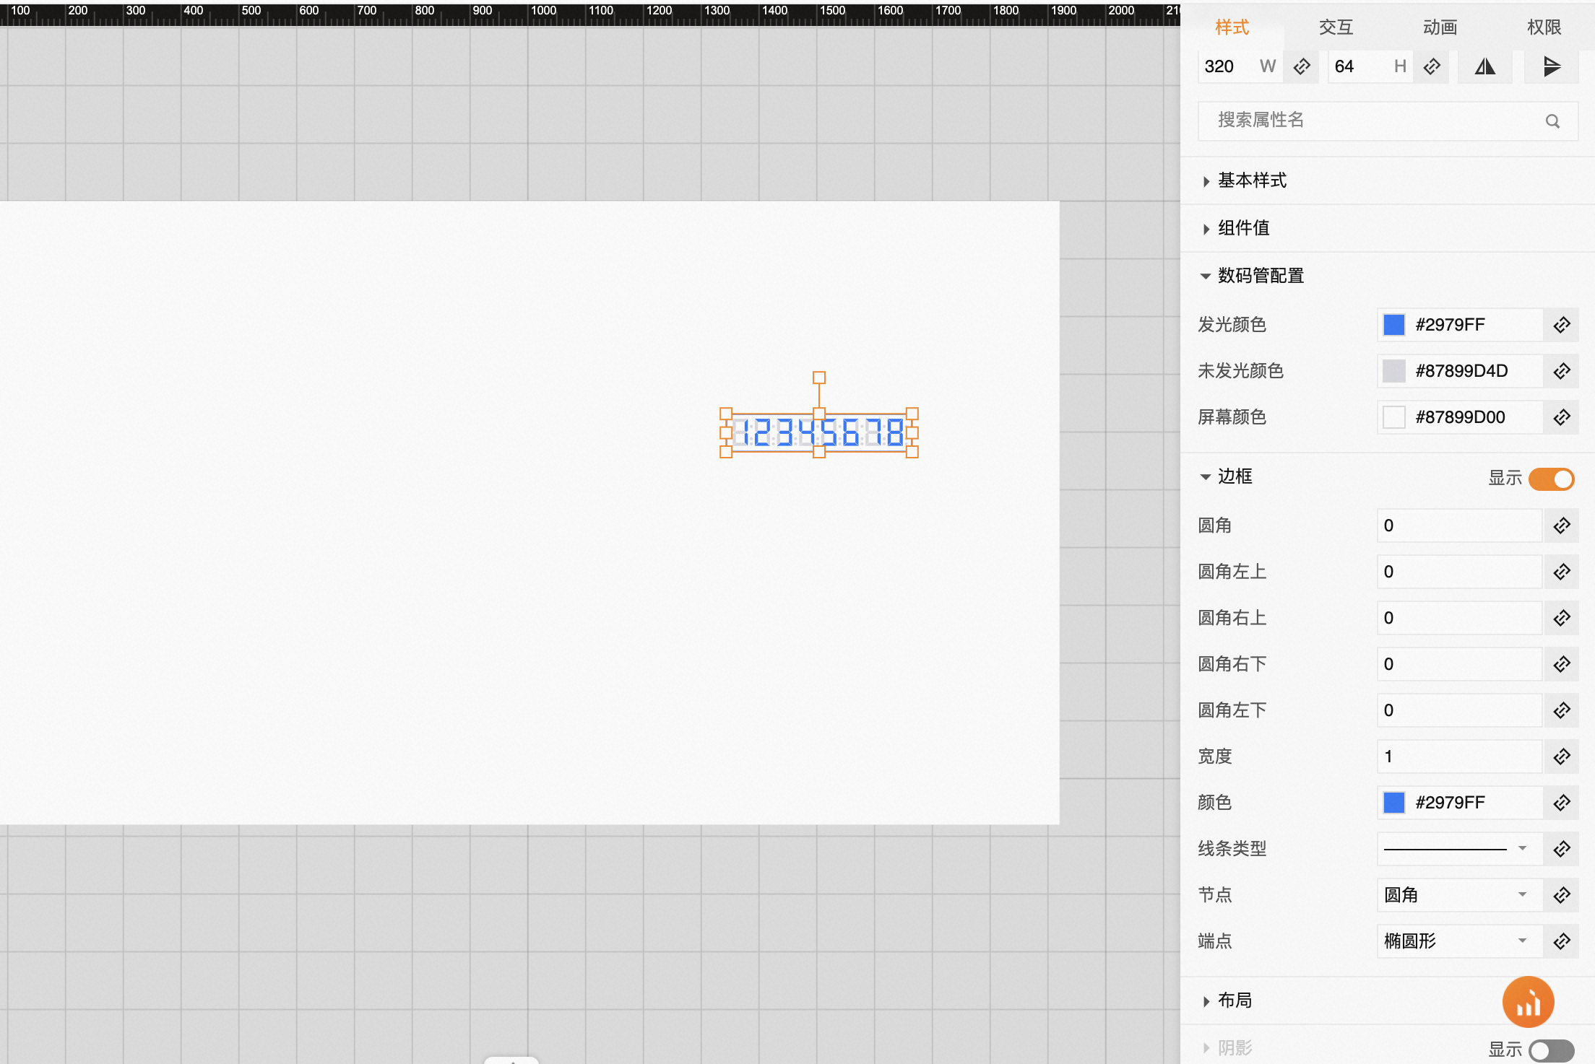Screen dimensions: 1595x1064
Task: Toggle off the 边框 display switch
Action: coord(1551,479)
